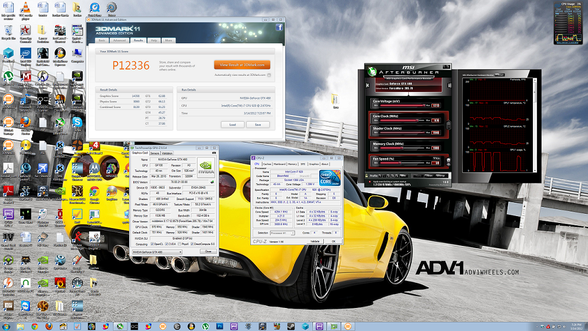
Task: Toggle apply overclocking at system startup
Action: (370, 181)
